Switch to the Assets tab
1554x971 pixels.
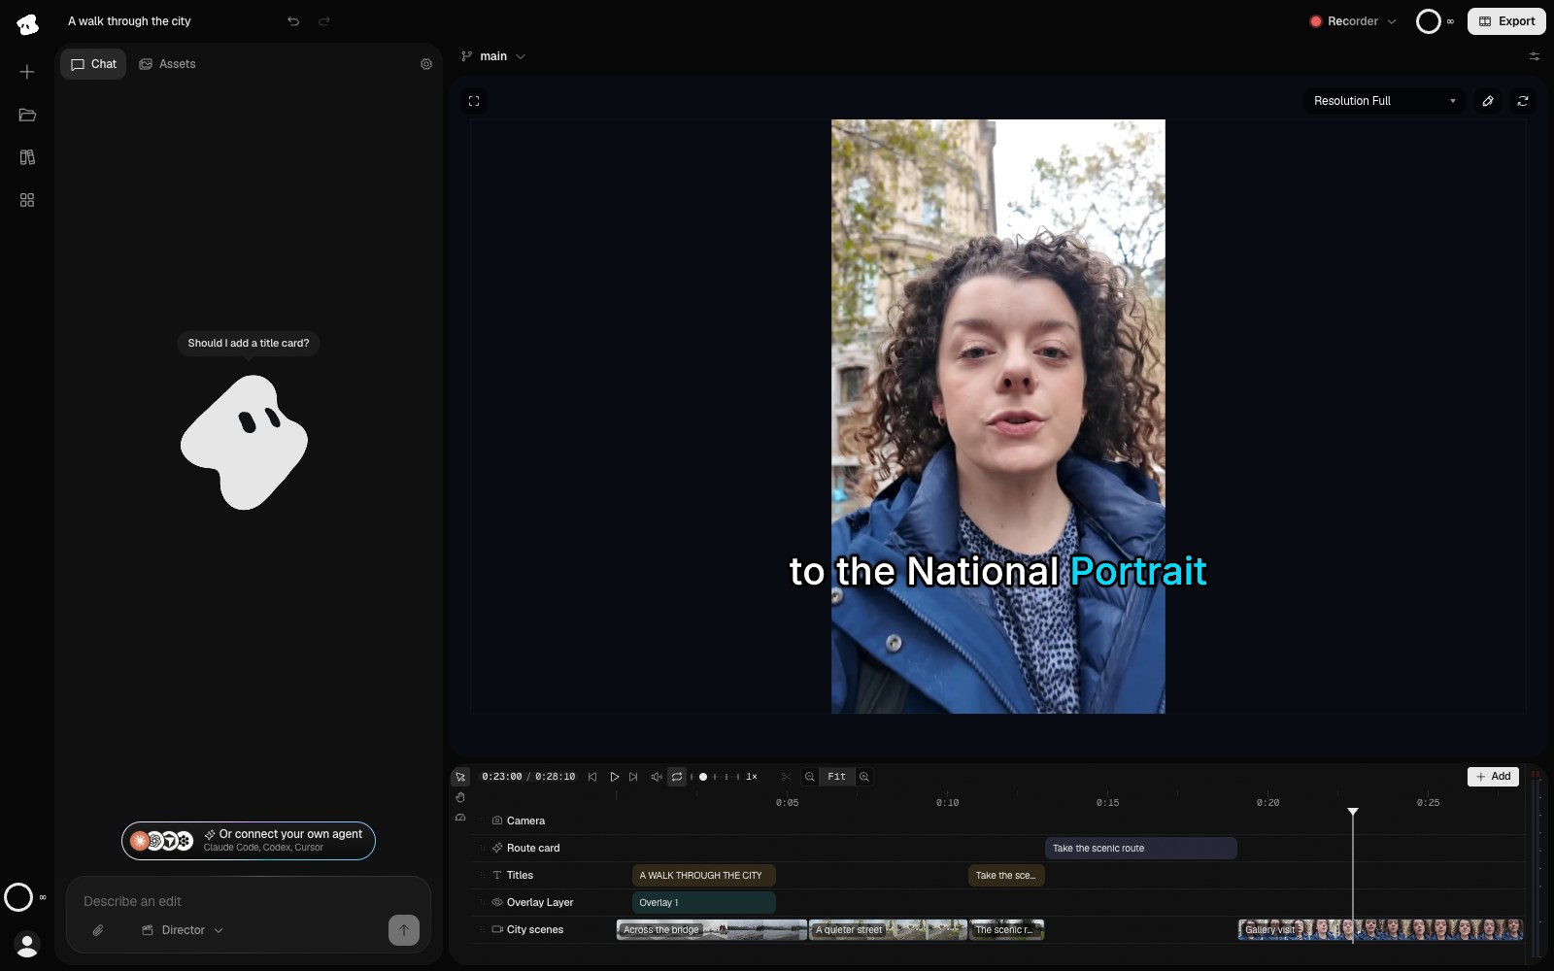pyautogui.click(x=167, y=64)
